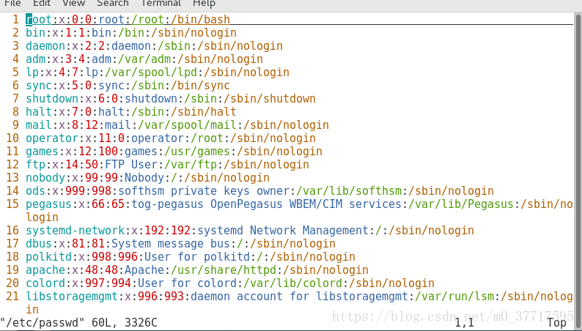Click "/var/run/lsm" path on line 21
Screen dimensions: 582x331
coord(454,297)
